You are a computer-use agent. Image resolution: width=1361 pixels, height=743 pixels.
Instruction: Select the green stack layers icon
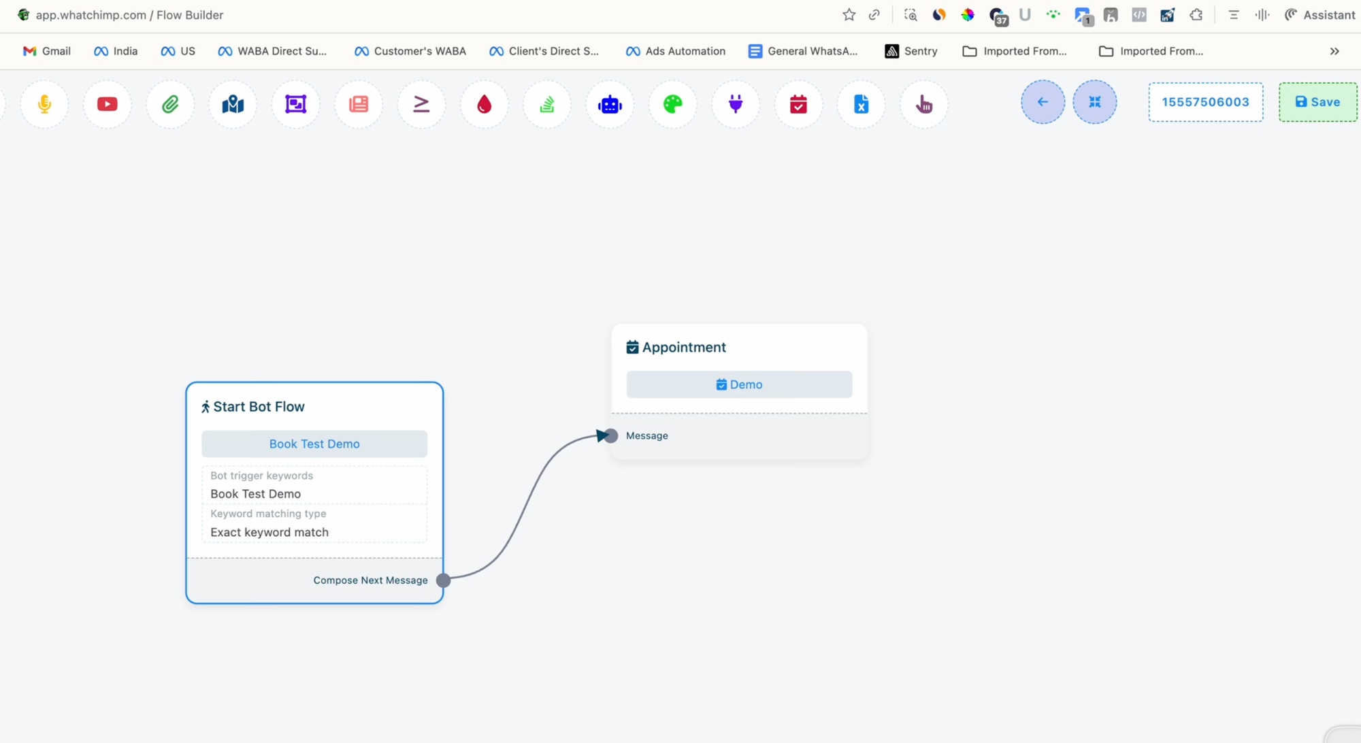[x=547, y=104]
